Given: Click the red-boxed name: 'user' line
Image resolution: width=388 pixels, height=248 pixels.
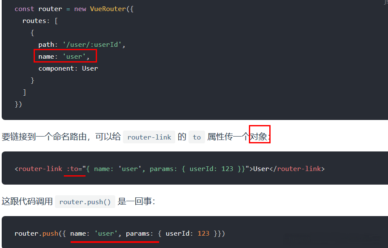Looking at the screenshot, I should click(65, 56).
